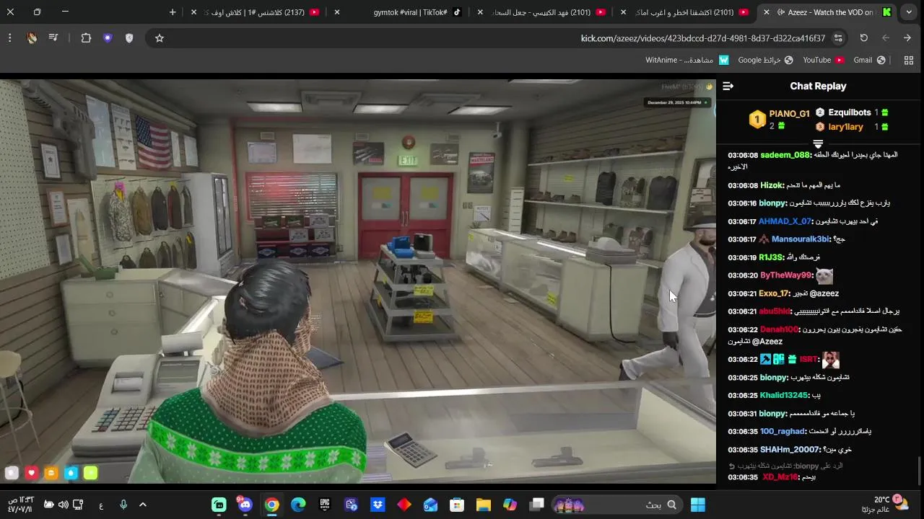Reload the page

pyautogui.click(x=863, y=38)
